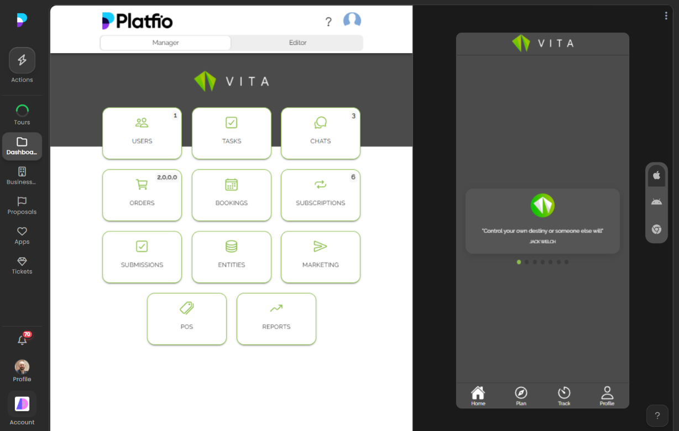Screen dimensions: 679x431
Task: Tap the Track tab in the app preview
Action: coord(564,396)
